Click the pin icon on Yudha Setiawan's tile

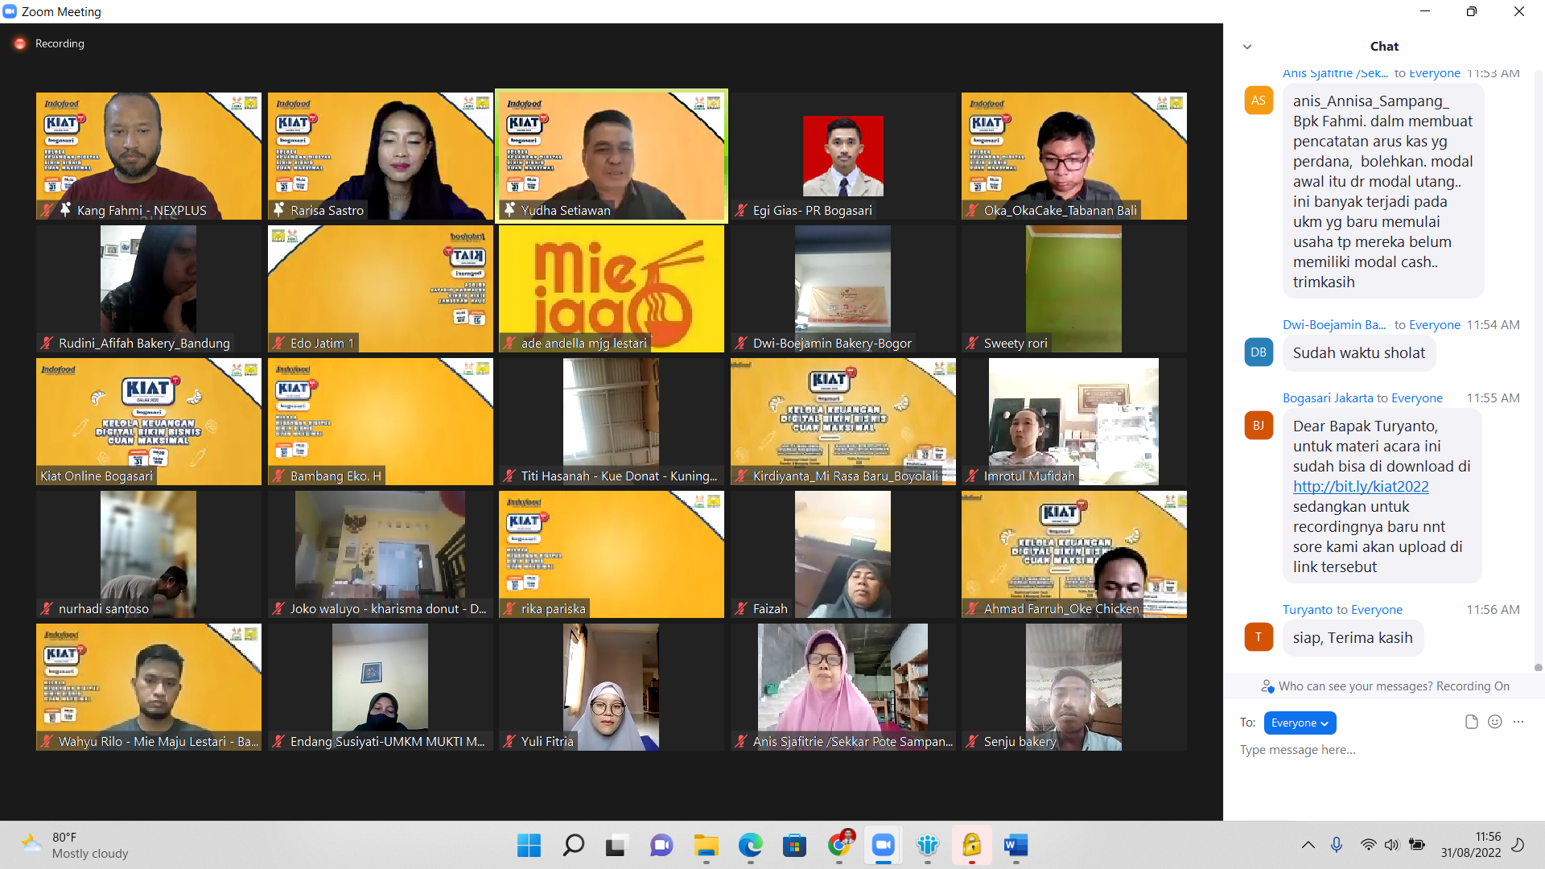pyautogui.click(x=509, y=210)
